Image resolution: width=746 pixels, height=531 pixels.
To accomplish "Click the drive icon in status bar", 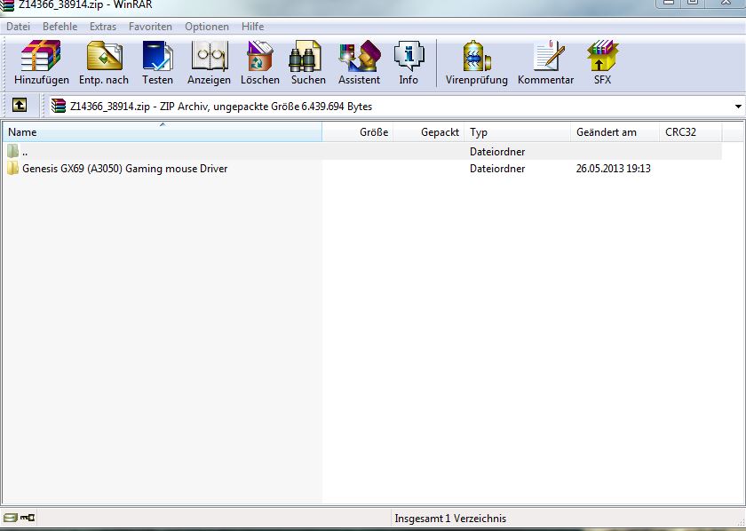I will click(10, 518).
